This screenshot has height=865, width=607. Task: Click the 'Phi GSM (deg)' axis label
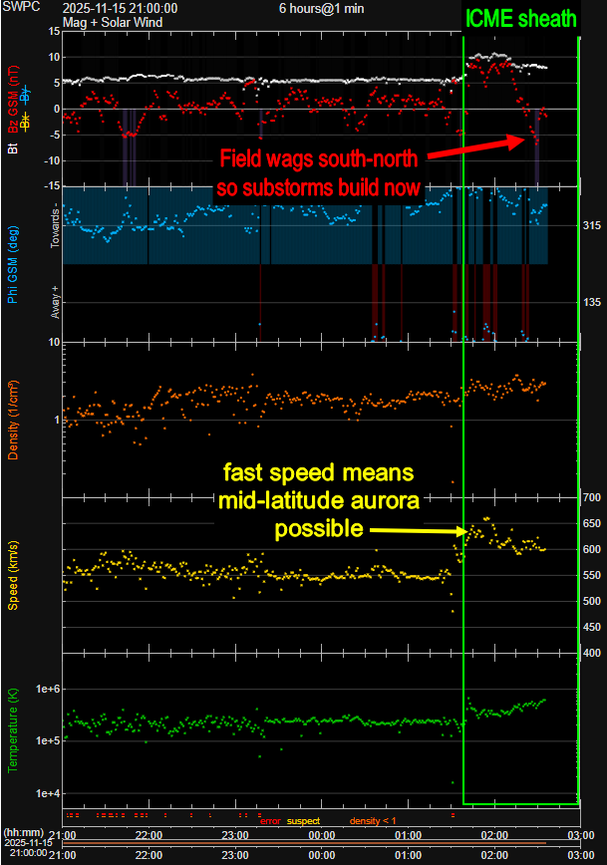pos(13,265)
